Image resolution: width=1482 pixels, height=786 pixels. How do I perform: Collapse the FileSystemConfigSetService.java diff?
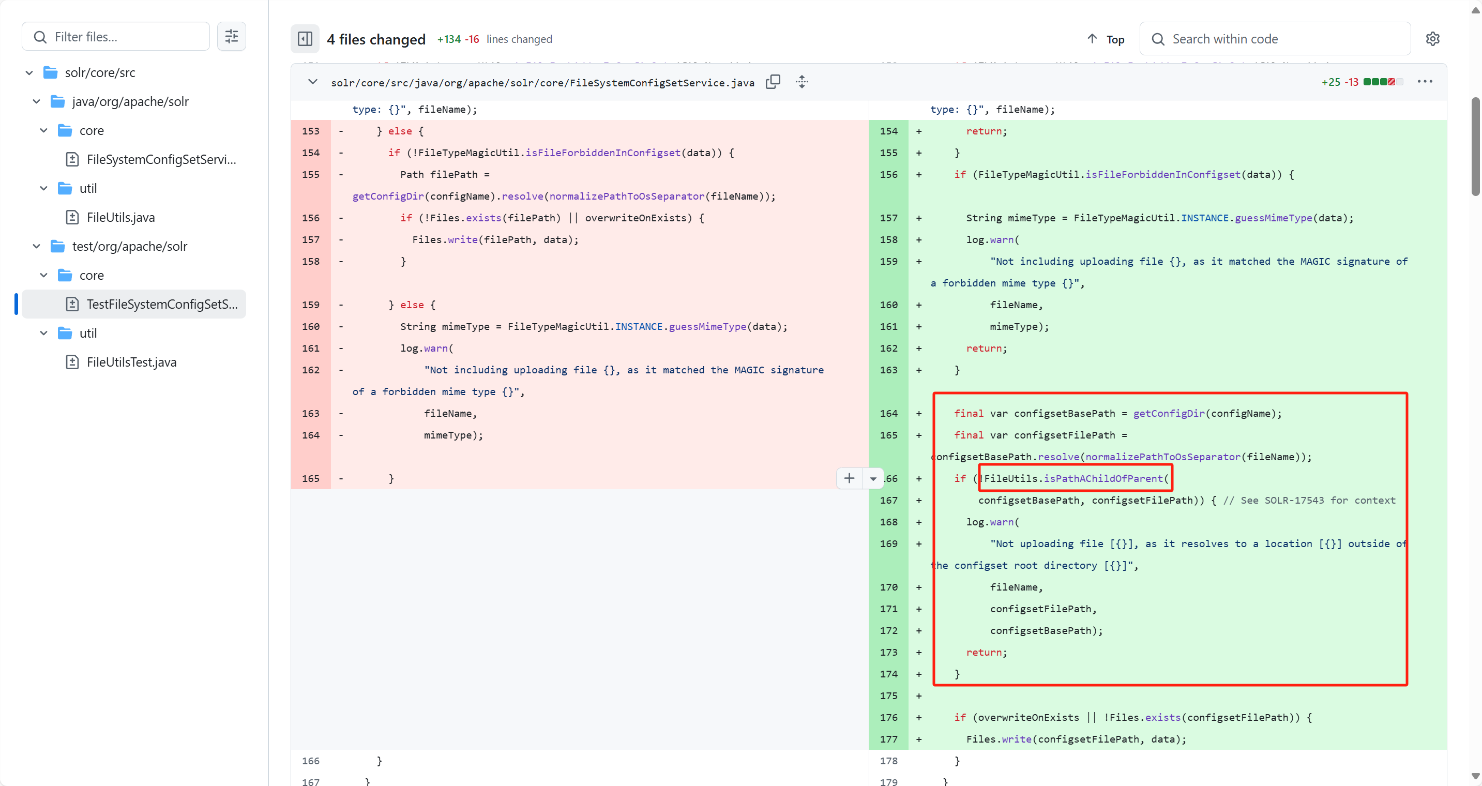click(x=312, y=82)
